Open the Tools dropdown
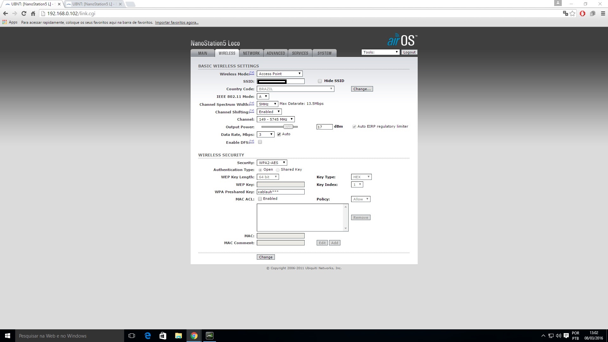 380,52
